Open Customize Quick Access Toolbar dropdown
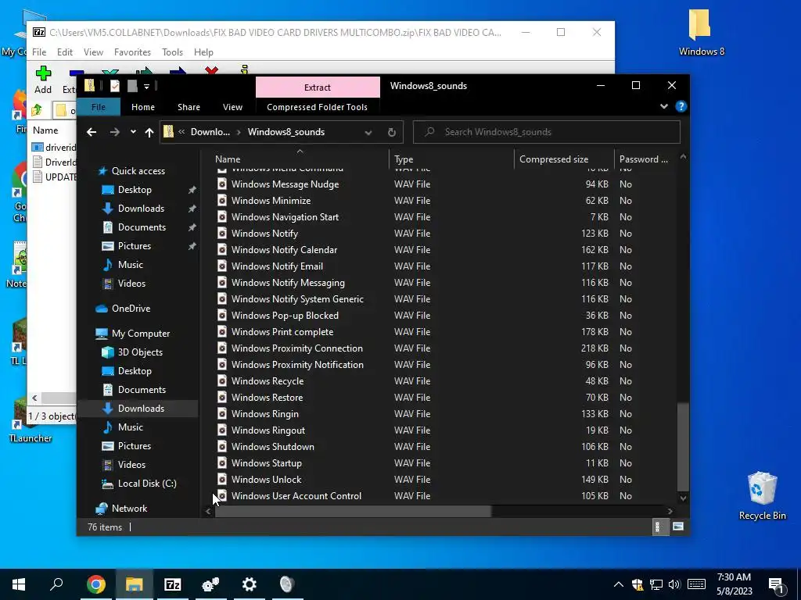 click(146, 86)
